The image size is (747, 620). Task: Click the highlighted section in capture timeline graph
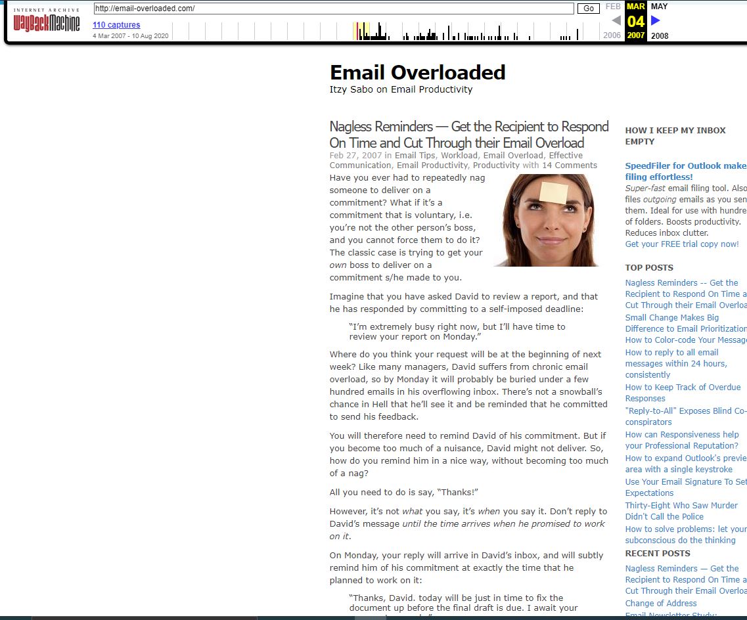(361, 31)
